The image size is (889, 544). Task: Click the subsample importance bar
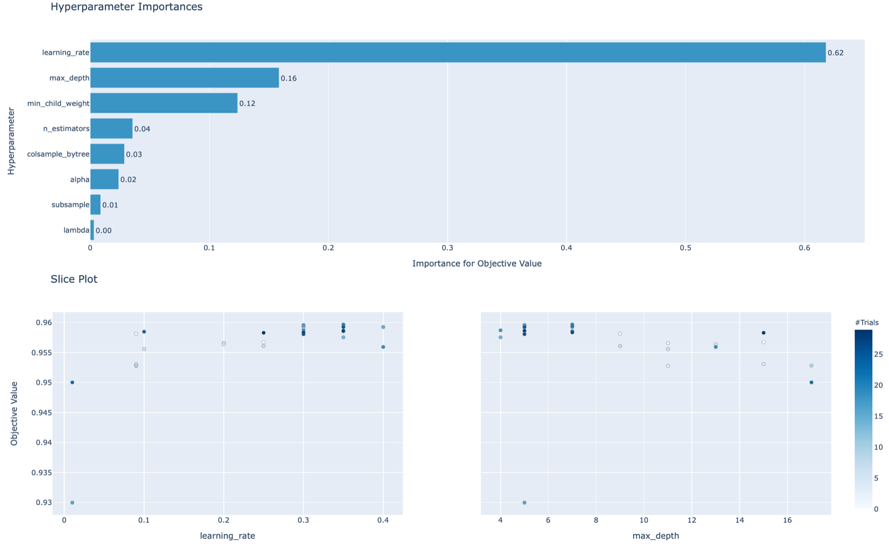coord(95,204)
